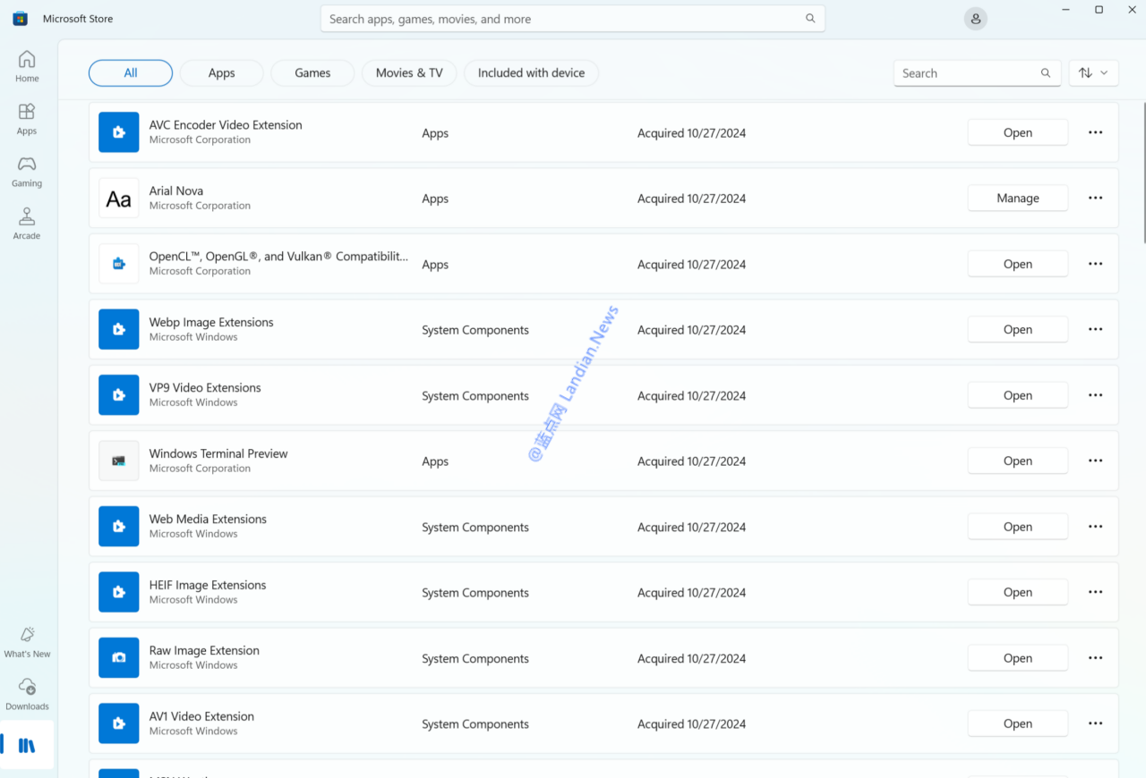Viewport: 1146px width, 778px height.
Task: Open Web Media Extensions
Action: pyautogui.click(x=1017, y=527)
